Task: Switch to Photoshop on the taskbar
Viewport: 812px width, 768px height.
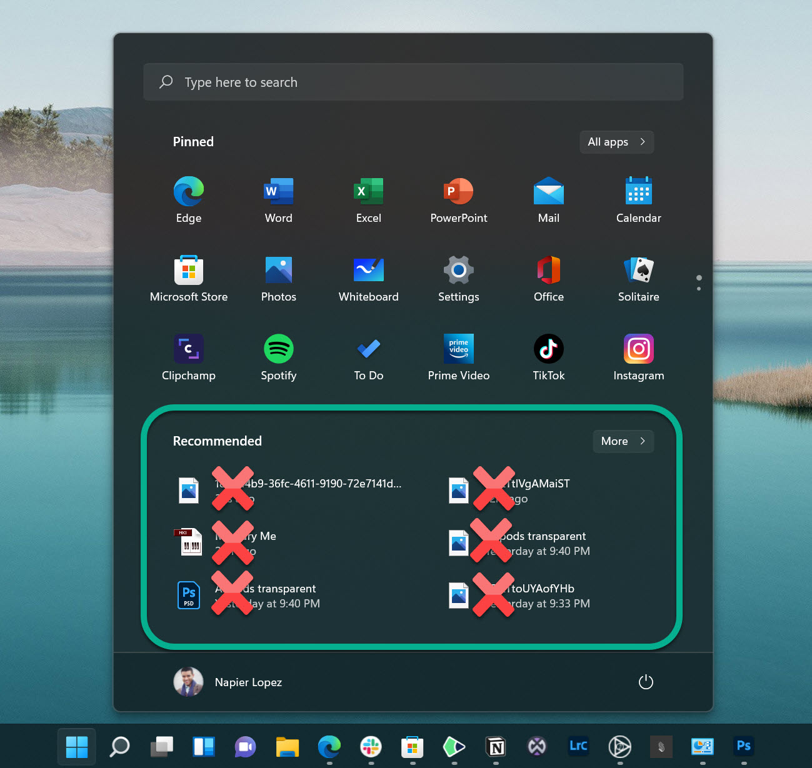Action: (744, 746)
